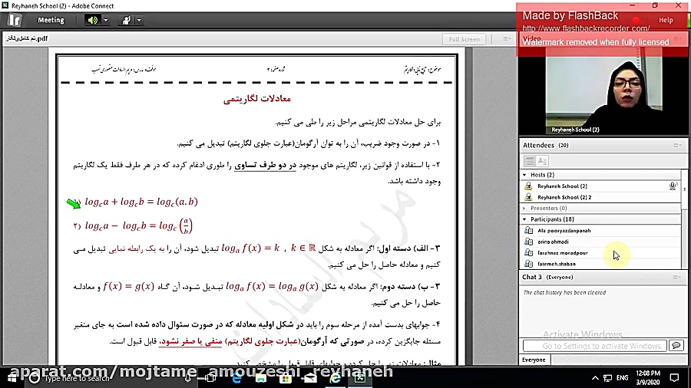Show hidden system tray icons
The width and height of the screenshot is (691, 388).
click(x=595, y=377)
